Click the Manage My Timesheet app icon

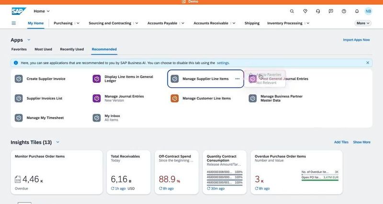coord(19,118)
